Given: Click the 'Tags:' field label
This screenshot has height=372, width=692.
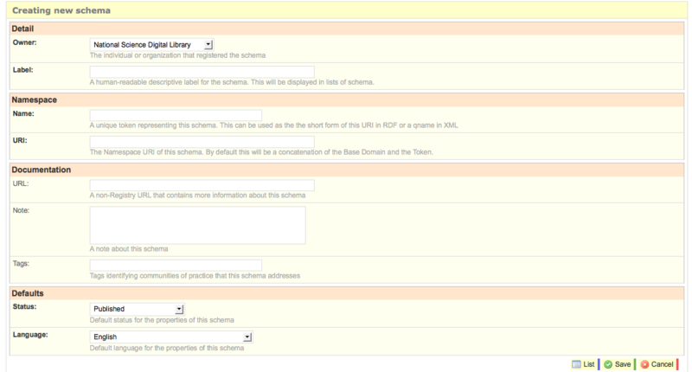Looking at the screenshot, I should (21, 264).
